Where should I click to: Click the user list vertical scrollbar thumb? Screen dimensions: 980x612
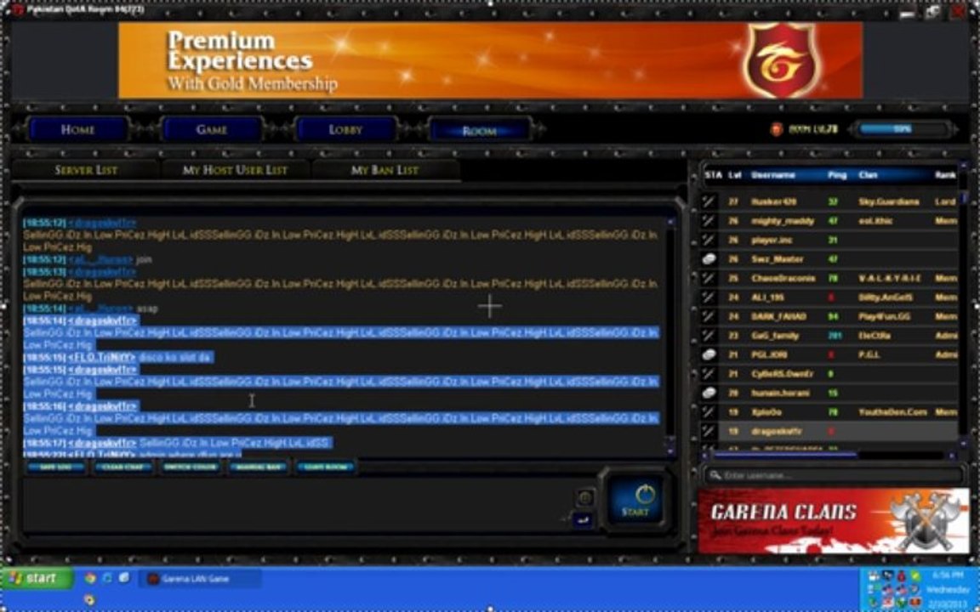[x=965, y=198]
